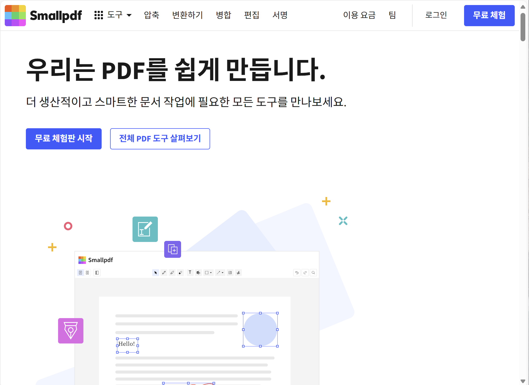The image size is (529, 385).
Task: Open the 변환하기 menu item
Action: pos(187,15)
